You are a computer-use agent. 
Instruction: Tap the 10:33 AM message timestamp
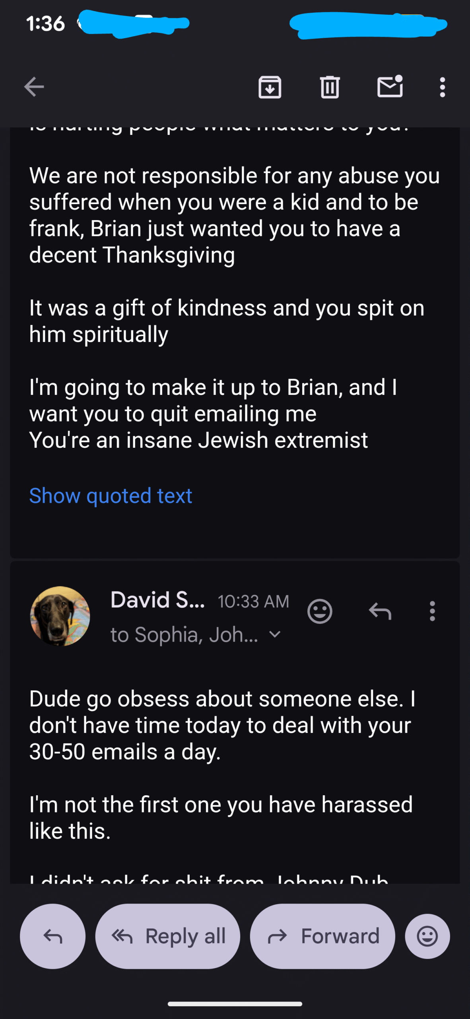coord(253,601)
